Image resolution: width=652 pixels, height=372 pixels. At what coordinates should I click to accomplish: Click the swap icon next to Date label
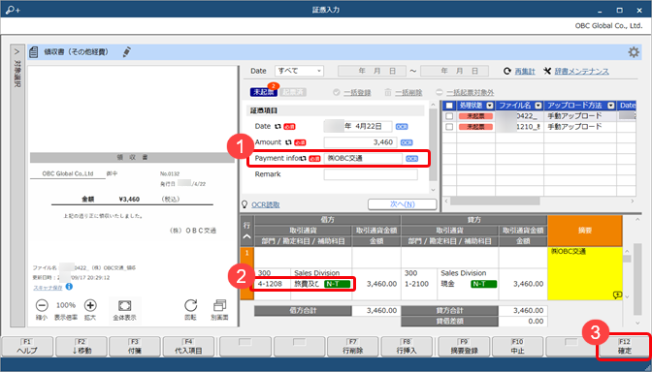click(x=277, y=126)
